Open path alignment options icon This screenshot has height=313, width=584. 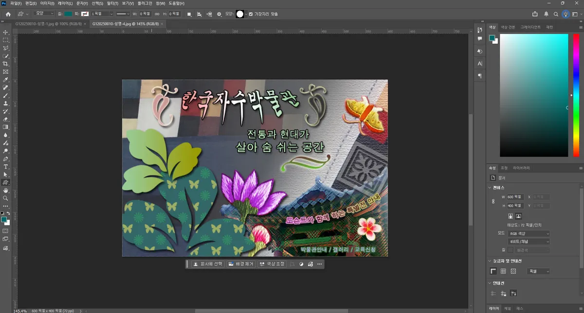pos(200,14)
